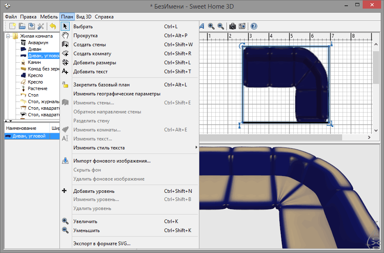This screenshot has height=253, width=384.
Task: Open the Файл menu
Action: pos(11,17)
